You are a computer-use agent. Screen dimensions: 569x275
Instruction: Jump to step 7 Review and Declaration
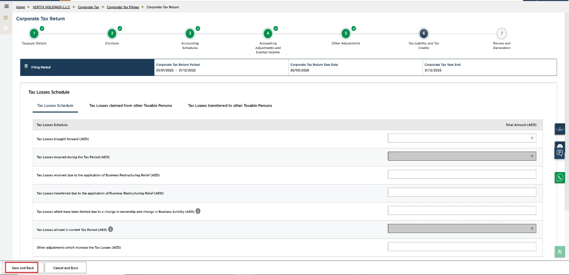tap(501, 33)
